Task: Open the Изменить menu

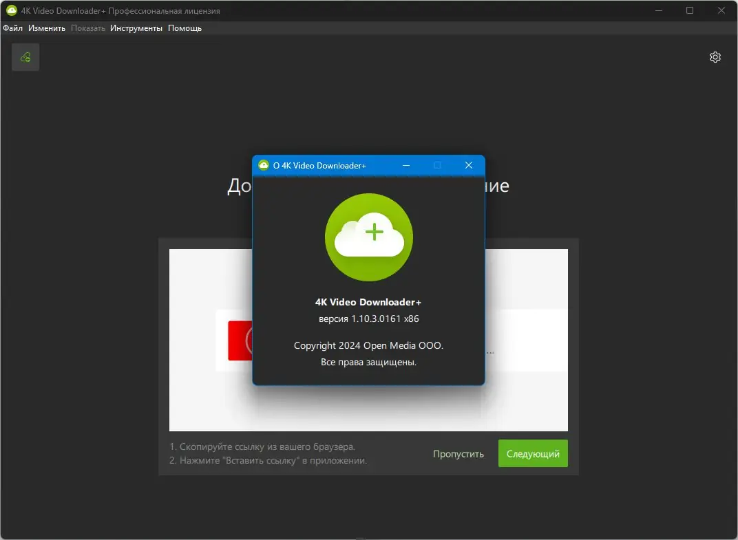Action: click(x=47, y=28)
